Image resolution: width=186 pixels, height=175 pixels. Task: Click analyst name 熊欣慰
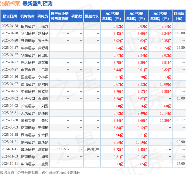(43, 91)
